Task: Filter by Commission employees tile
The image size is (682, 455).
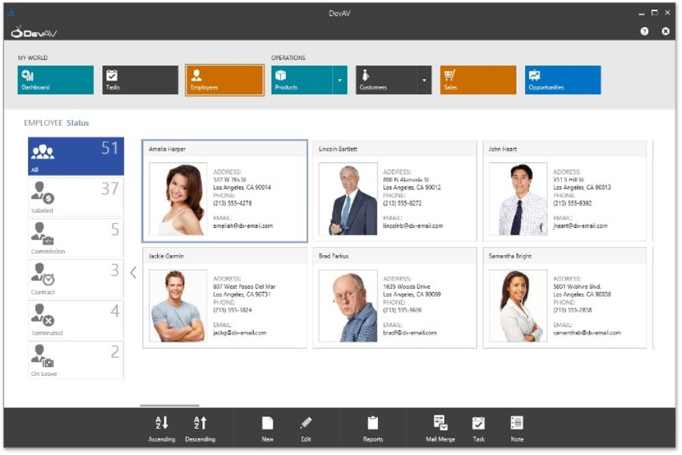Action: [x=76, y=238]
